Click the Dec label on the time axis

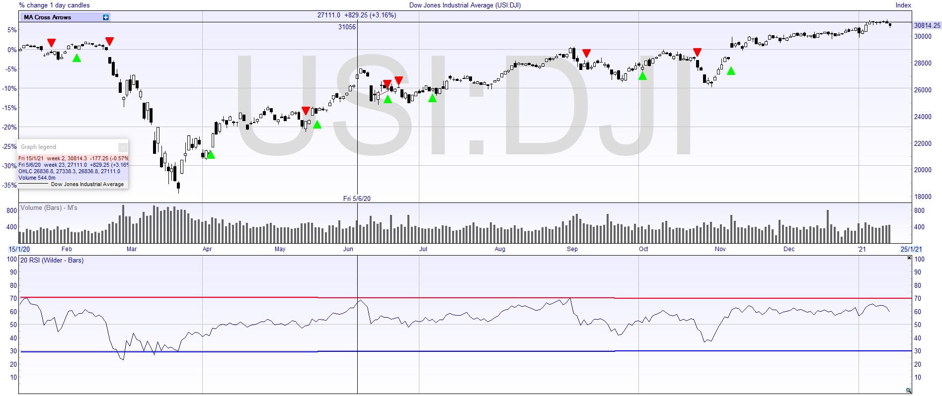pyautogui.click(x=789, y=249)
